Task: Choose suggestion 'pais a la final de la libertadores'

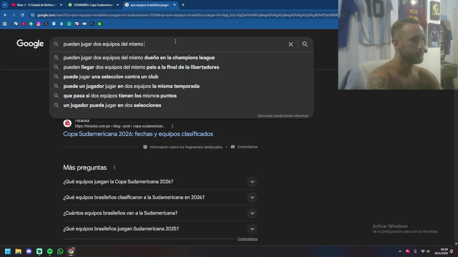Action: (181, 67)
